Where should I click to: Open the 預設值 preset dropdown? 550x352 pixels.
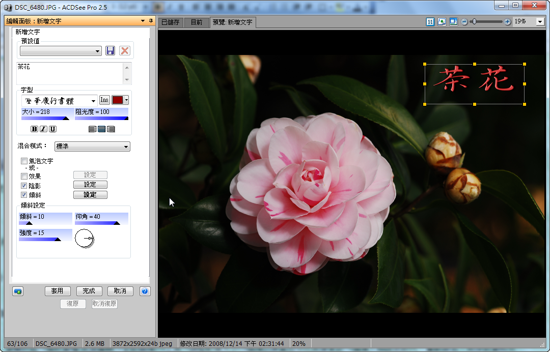click(61, 51)
